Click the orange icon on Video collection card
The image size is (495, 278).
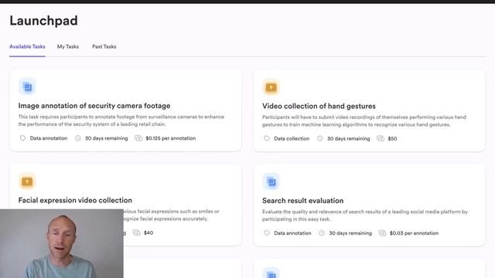pyautogui.click(x=271, y=86)
